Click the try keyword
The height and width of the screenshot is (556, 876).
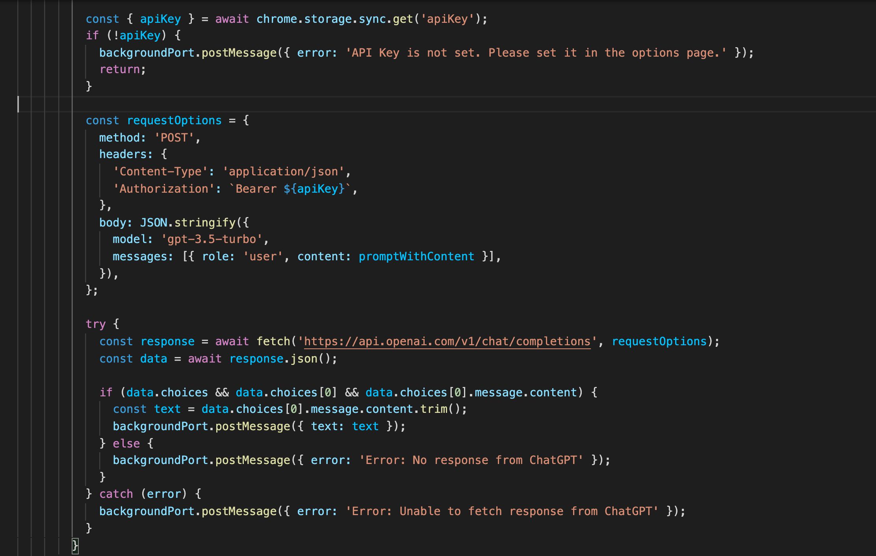pos(96,324)
